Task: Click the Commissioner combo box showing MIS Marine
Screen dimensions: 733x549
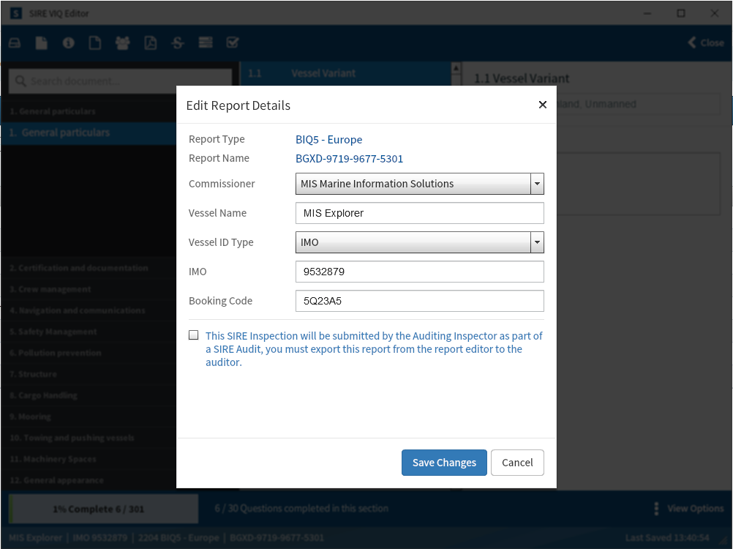Action: 419,184
